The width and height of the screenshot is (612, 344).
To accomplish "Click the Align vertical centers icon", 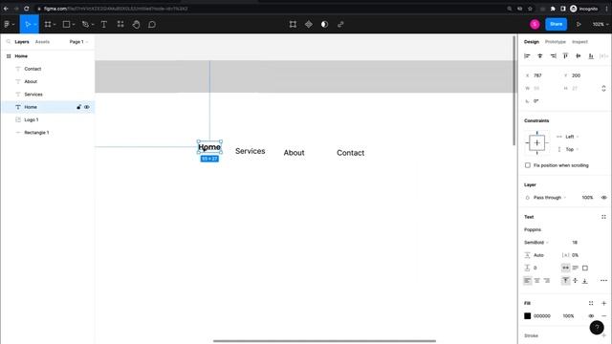I will click(579, 56).
